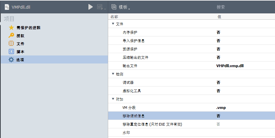Select the star icon for 需保护的进程
This screenshot has height=138, width=275.
tap(11, 27)
